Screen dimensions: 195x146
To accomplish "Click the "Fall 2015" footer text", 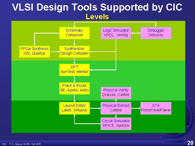I will pos(36,144).
